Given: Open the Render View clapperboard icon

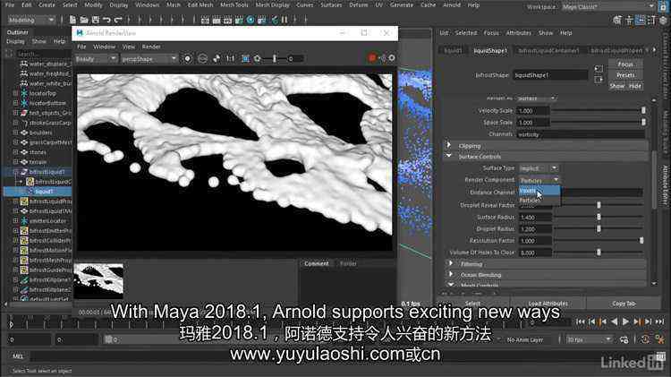Looking at the screenshot, I should click(206, 20).
